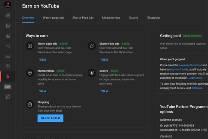208x139 pixels.
Task: Click VIEW under Shorts Feed ads
Action: pyautogui.click(x=105, y=60)
